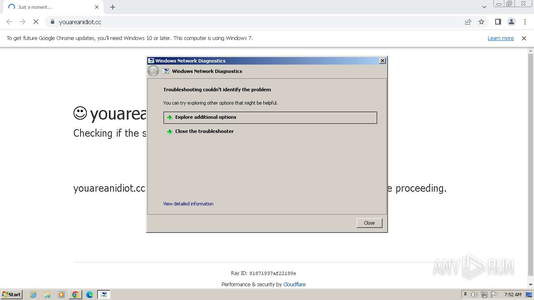Close the Network Diagnostics window with X

pos(382,61)
